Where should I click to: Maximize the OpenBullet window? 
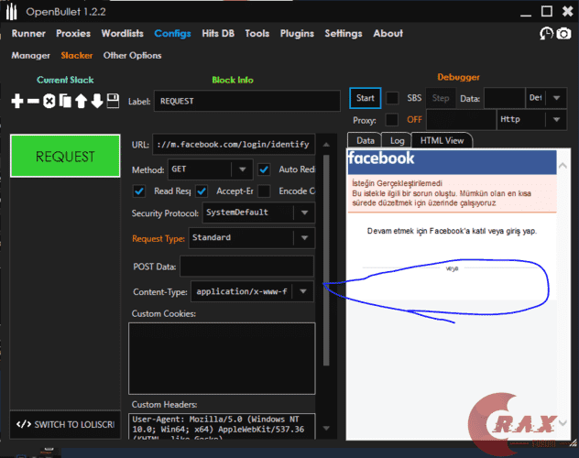coord(547,11)
